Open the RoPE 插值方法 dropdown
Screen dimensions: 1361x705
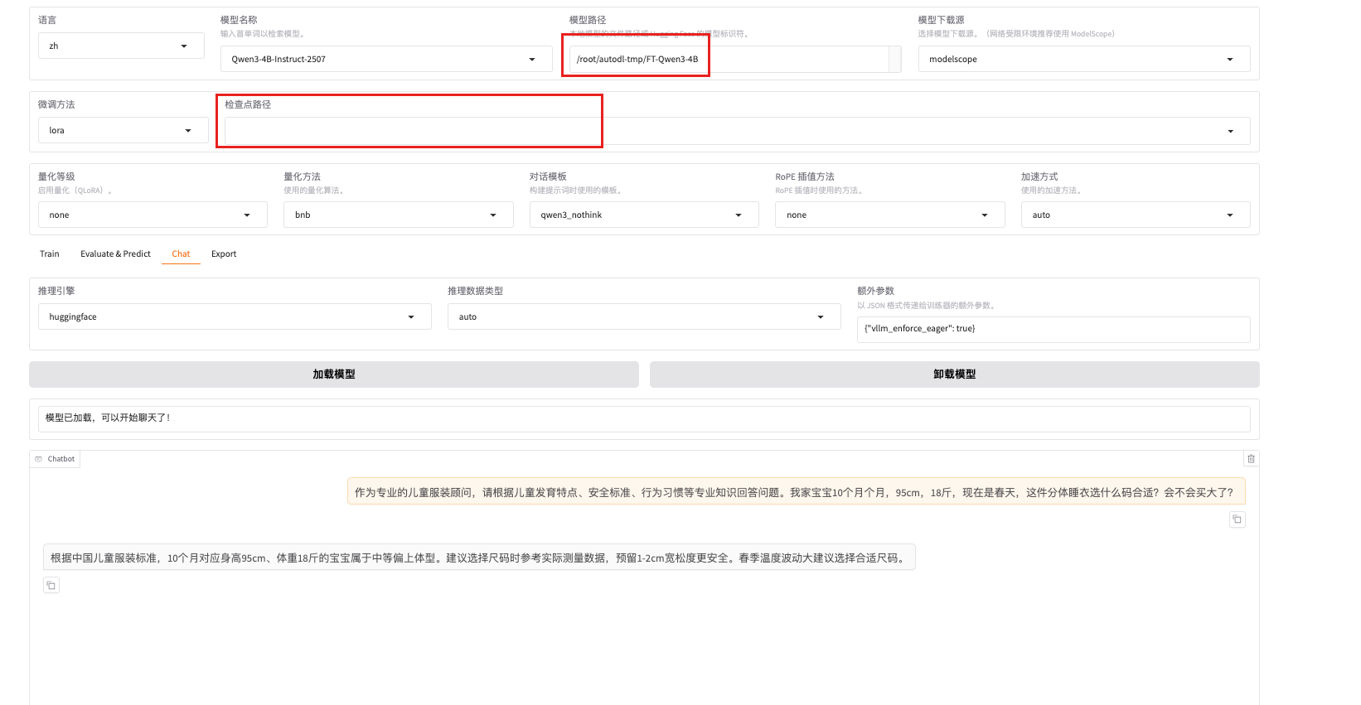pos(890,215)
